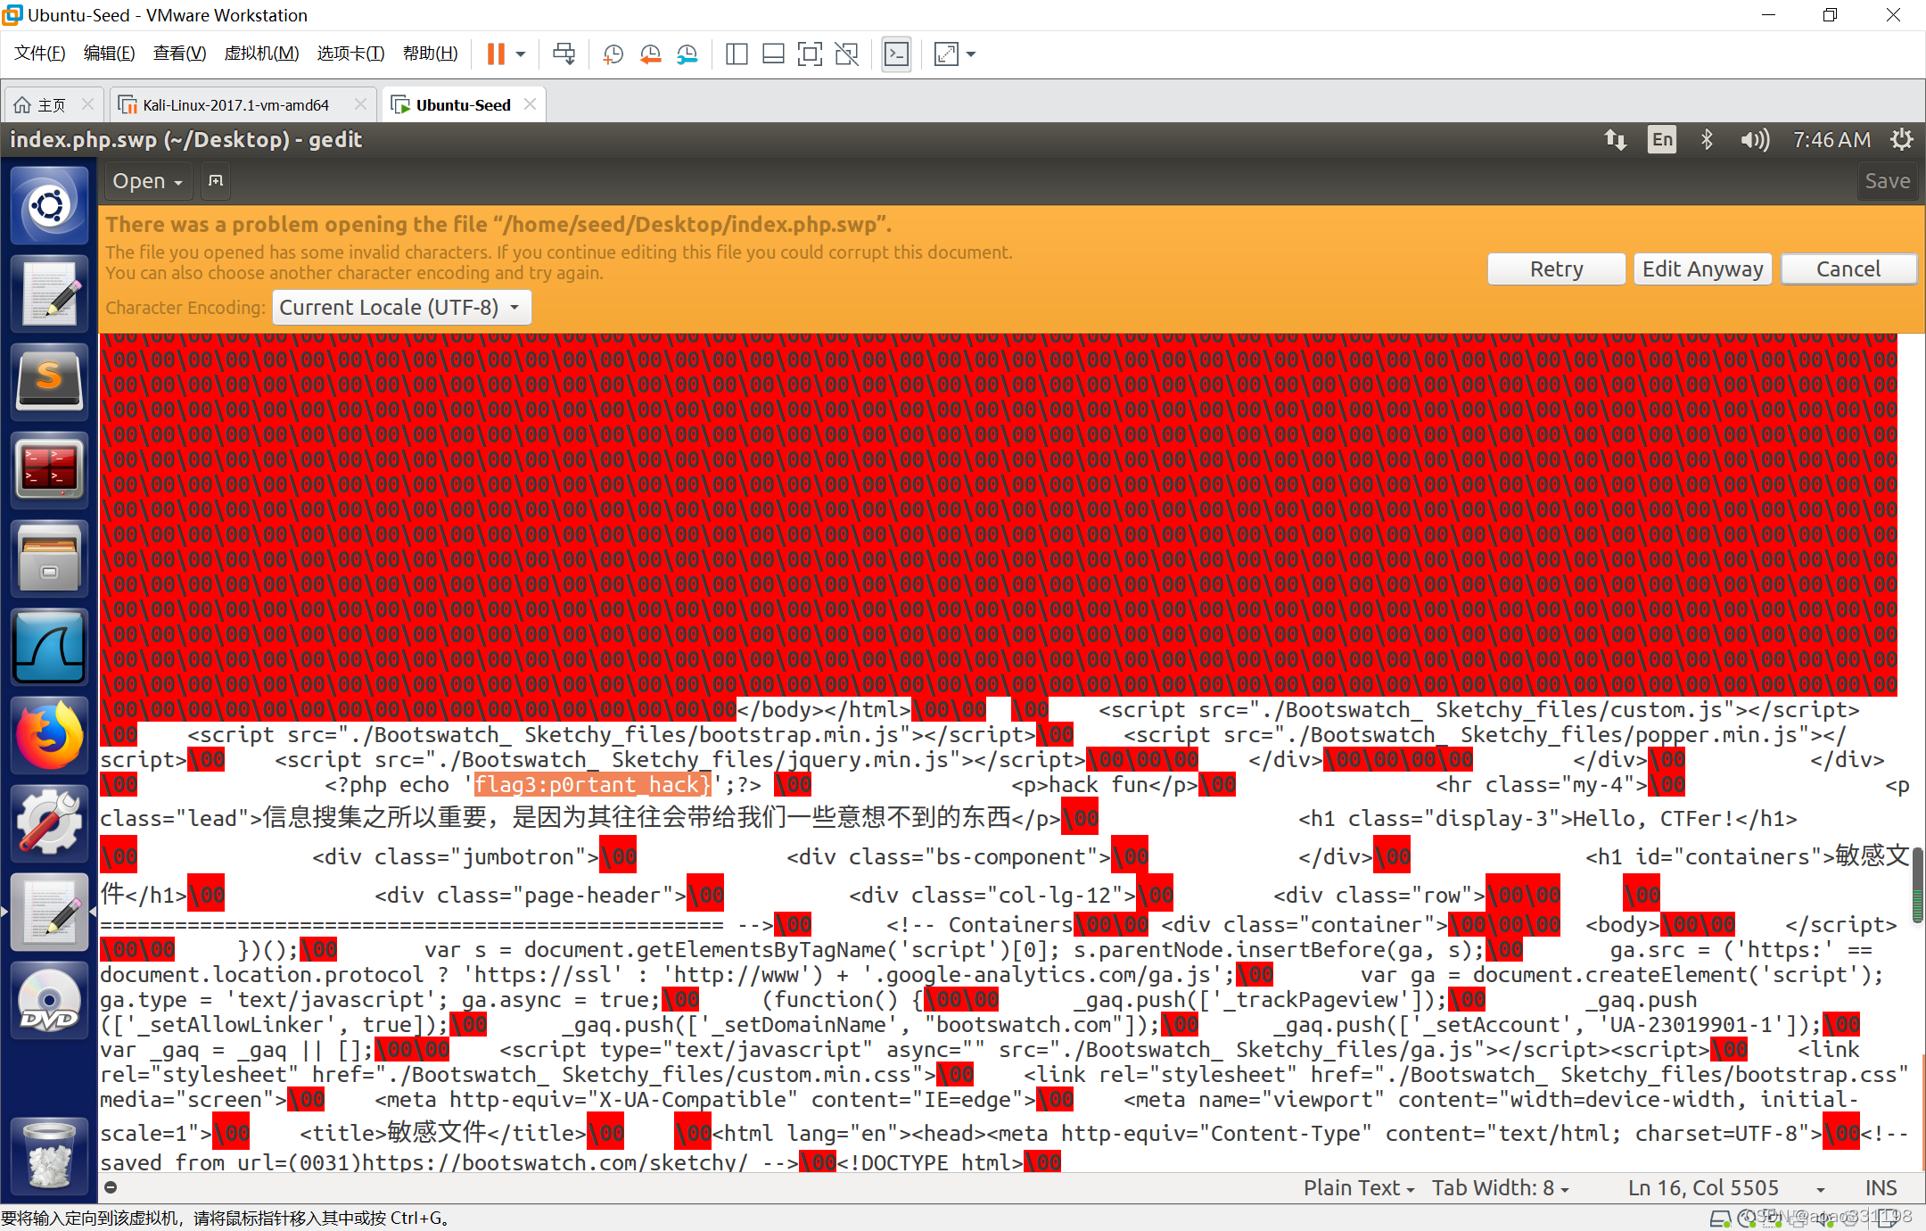
Task: Open the Character Encoding combo box
Action: coord(401,308)
